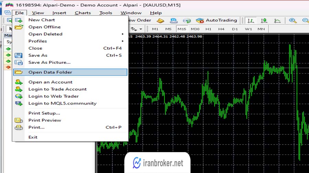Click the Open Data Folder icon
The image size is (309, 173).
coord(19,72)
